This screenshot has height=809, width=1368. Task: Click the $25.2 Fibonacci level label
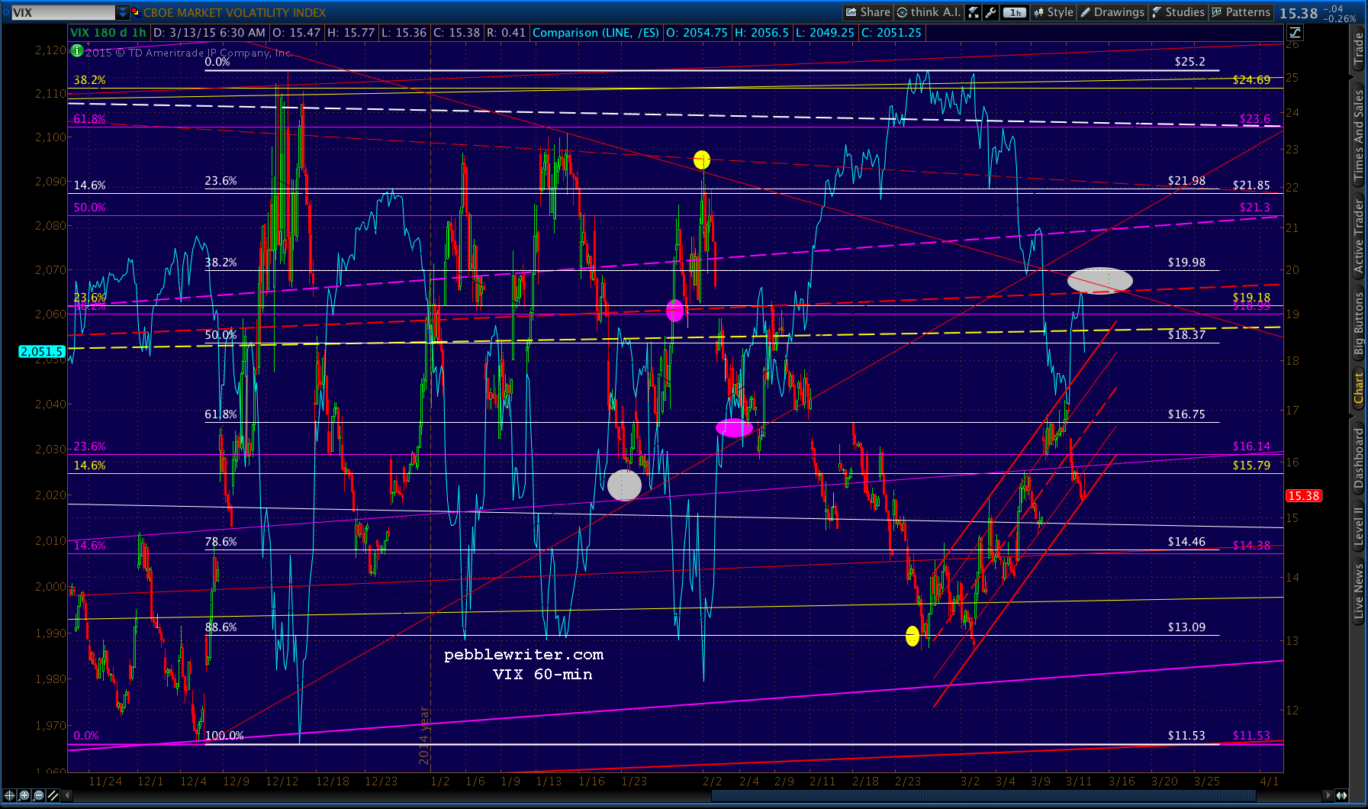tap(1189, 61)
